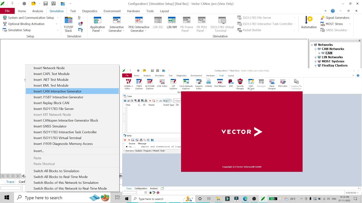The height and width of the screenshot is (203, 362).
Task: Open AME tool in inner window
Action: (x=231, y=83)
